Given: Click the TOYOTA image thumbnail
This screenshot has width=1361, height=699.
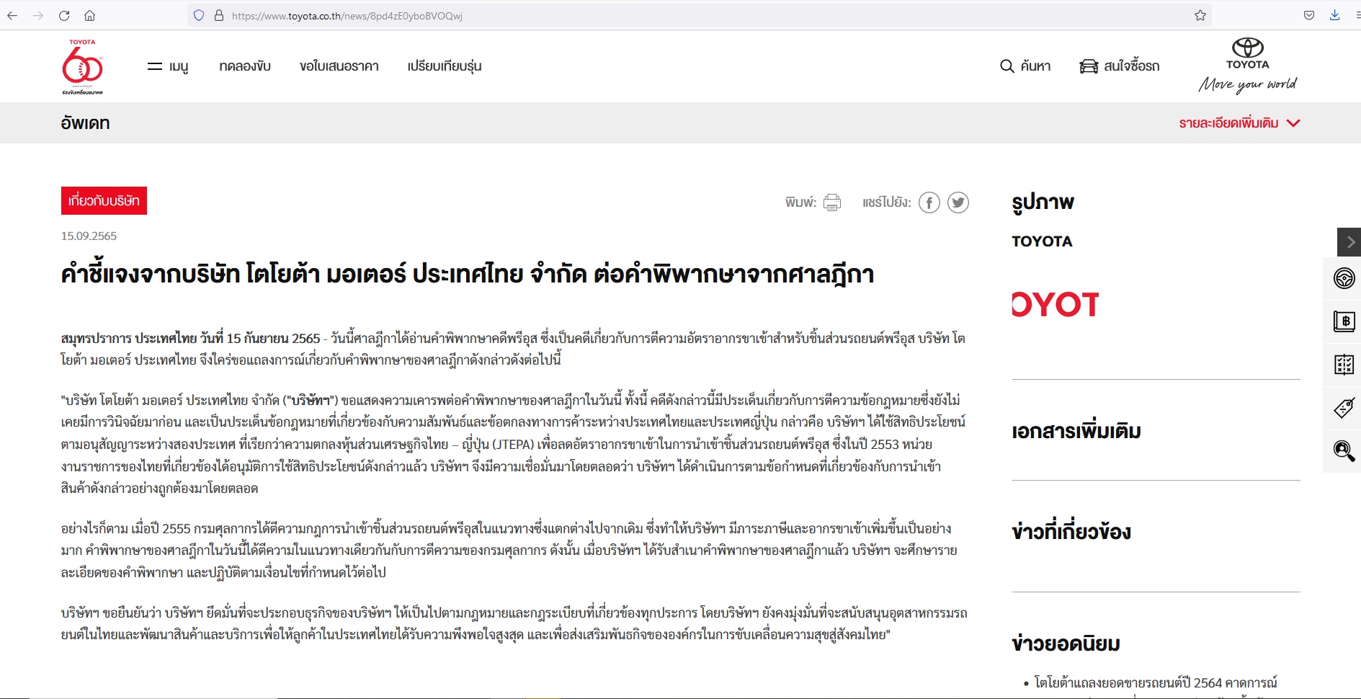Looking at the screenshot, I should [1055, 304].
